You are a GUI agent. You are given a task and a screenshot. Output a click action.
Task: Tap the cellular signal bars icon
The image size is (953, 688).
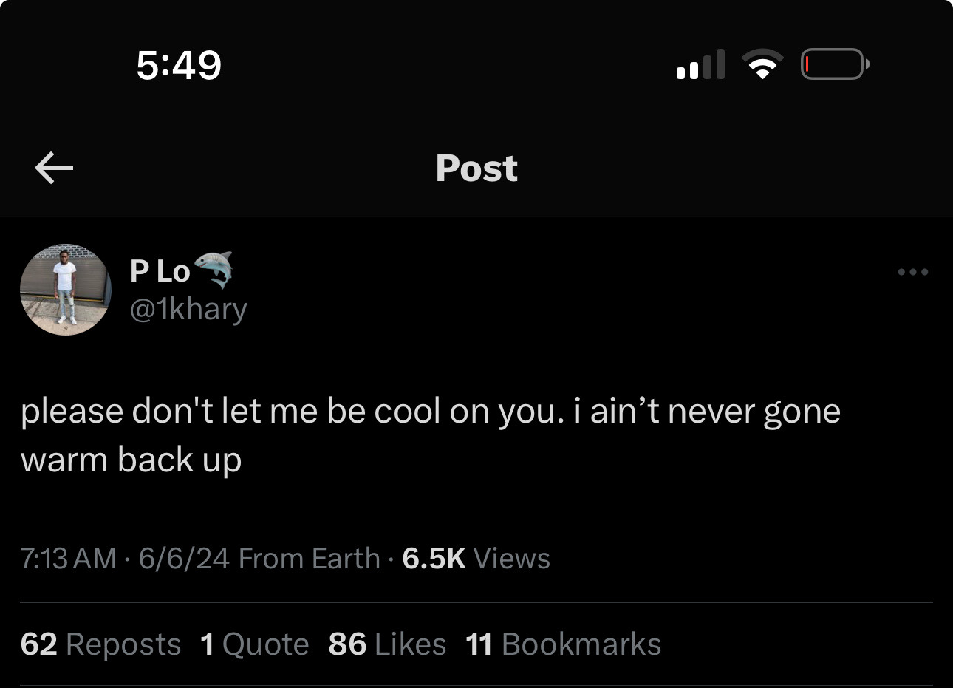[x=700, y=65]
